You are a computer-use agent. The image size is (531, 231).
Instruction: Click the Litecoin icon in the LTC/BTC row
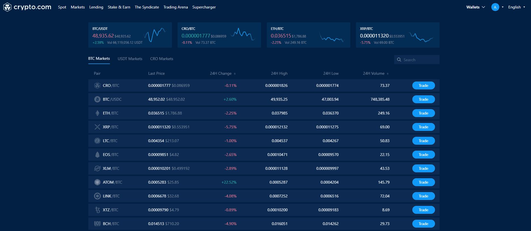click(97, 141)
